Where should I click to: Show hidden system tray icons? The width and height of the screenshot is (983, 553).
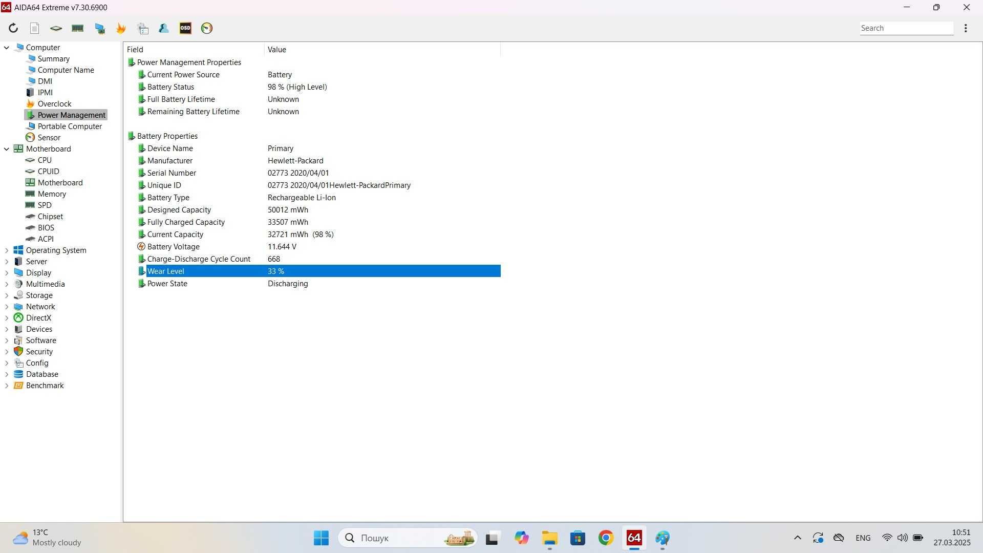coord(797,538)
